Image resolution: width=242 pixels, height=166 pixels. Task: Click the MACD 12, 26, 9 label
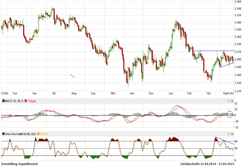(13, 101)
